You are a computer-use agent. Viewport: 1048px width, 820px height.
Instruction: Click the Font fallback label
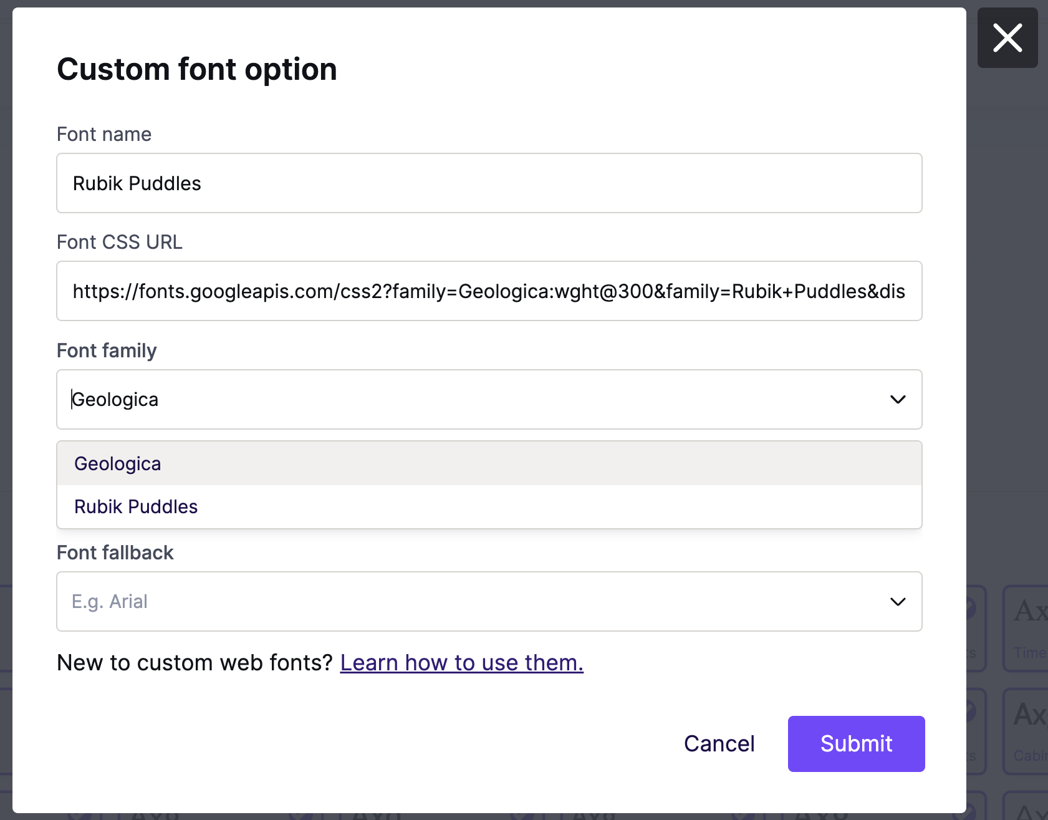click(115, 553)
